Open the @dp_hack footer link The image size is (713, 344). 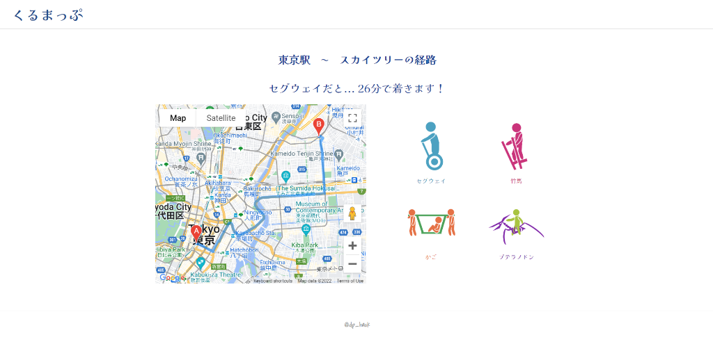[357, 325]
